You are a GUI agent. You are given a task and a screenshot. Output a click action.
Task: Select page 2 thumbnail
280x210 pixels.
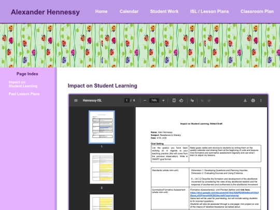[x=102, y=168]
